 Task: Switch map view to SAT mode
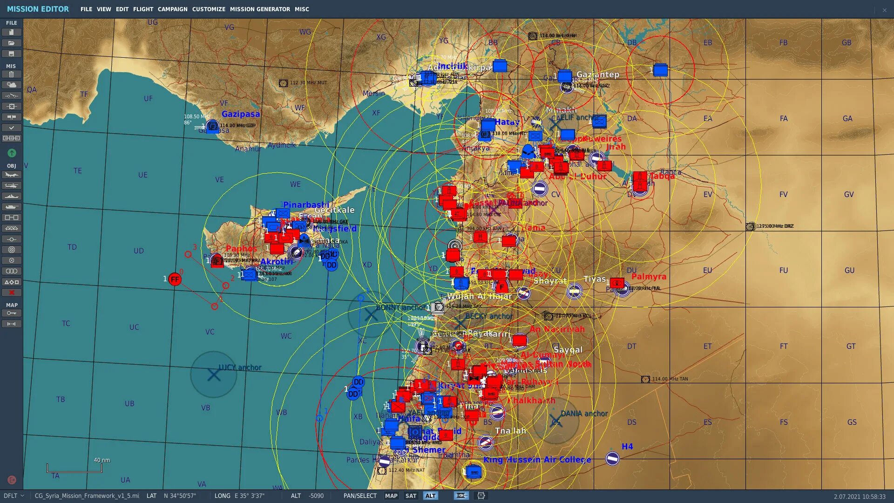[411, 496]
